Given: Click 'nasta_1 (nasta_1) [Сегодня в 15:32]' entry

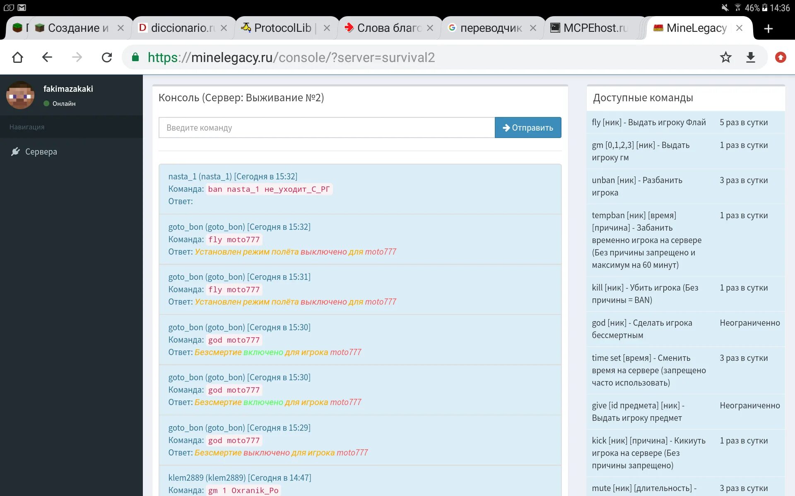Looking at the screenshot, I should (x=233, y=176).
